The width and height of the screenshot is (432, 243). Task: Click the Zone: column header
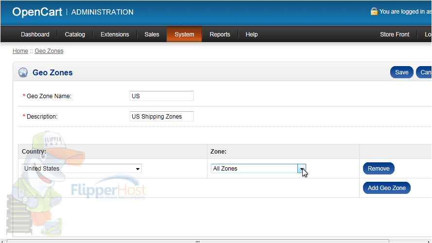coord(219,152)
